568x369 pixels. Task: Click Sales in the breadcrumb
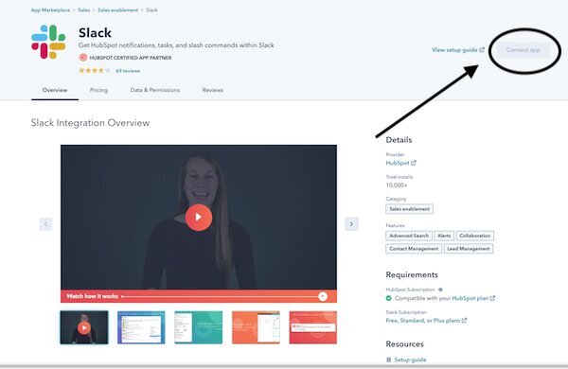[x=83, y=10]
